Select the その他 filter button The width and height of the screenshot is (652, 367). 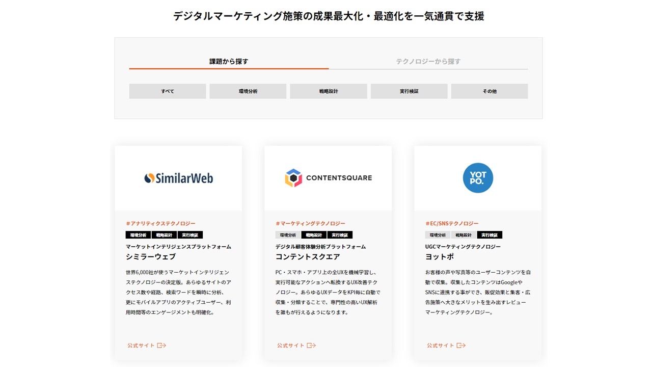[x=490, y=91]
